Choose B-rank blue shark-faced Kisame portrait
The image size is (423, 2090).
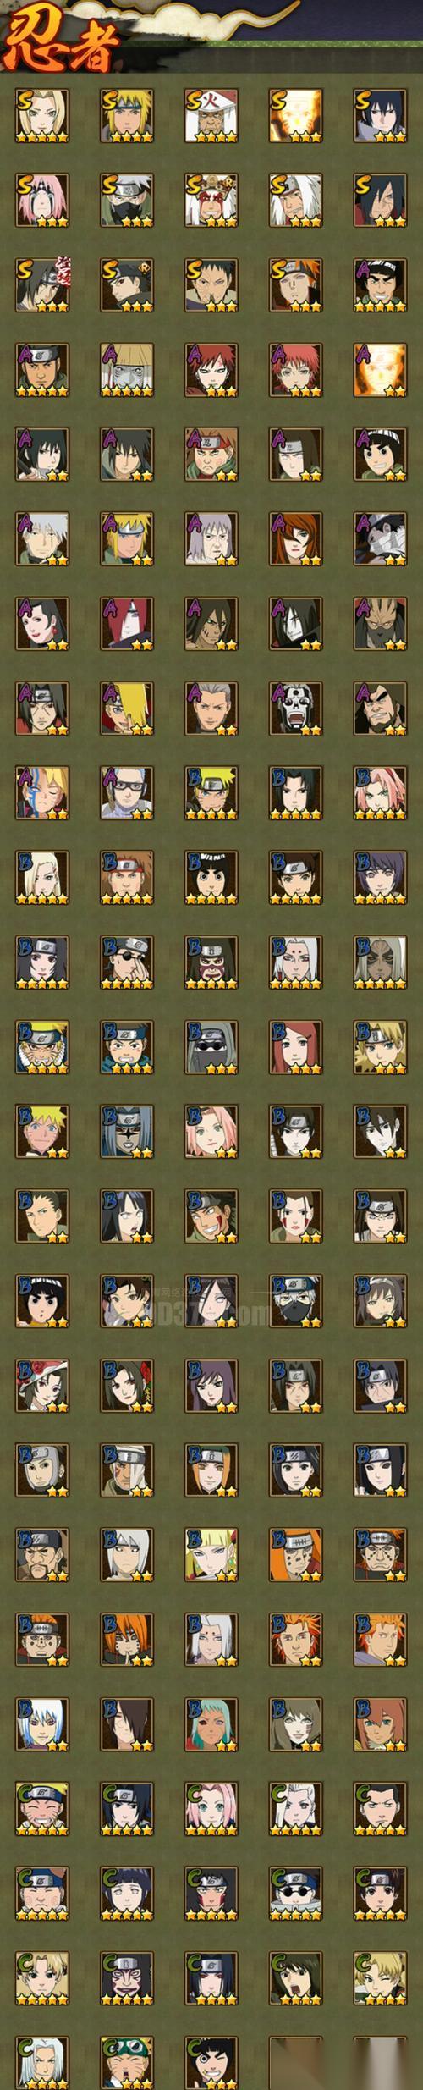coord(127,1131)
